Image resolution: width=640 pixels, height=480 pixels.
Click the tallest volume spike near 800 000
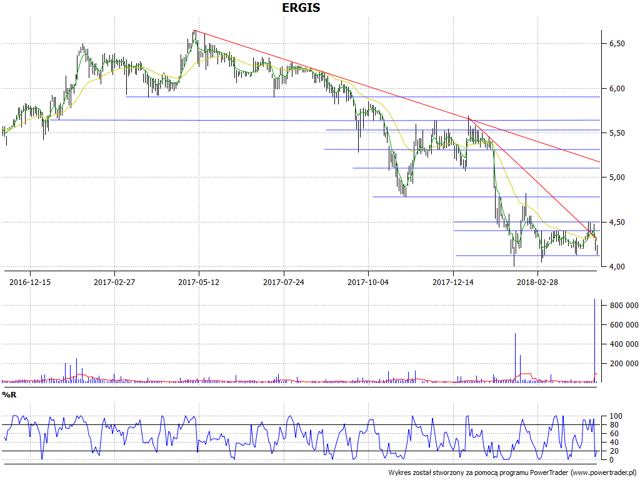pos(595,341)
